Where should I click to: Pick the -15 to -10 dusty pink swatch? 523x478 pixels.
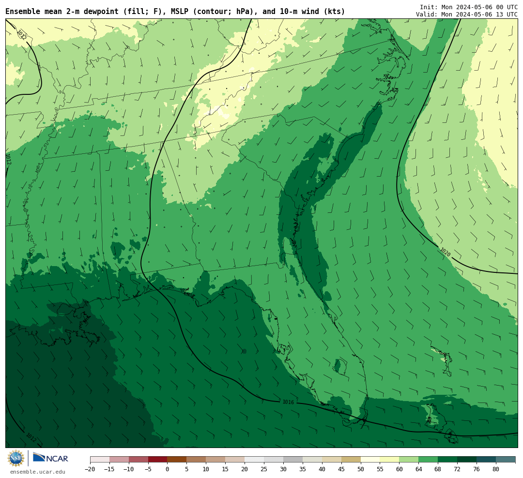119,460
